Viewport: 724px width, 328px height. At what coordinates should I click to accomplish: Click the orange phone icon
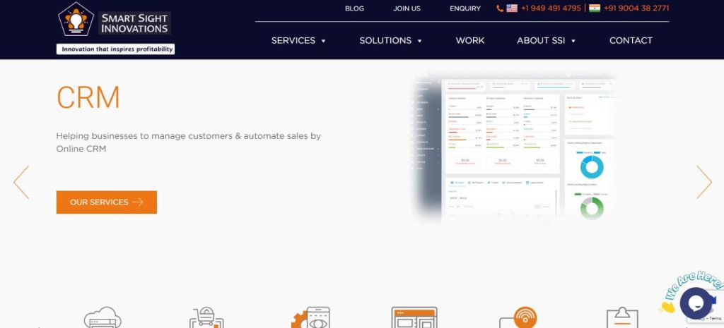pos(501,8)
